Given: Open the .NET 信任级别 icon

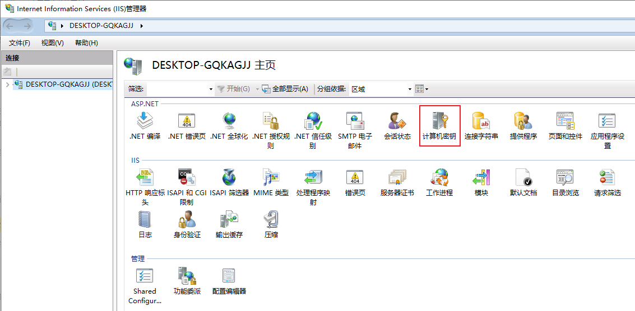Looking at the screenshot, I should coord(313,120).
